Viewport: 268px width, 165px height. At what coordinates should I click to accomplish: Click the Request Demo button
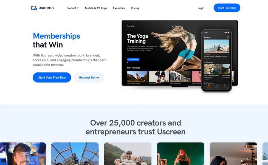click(89, 77)
